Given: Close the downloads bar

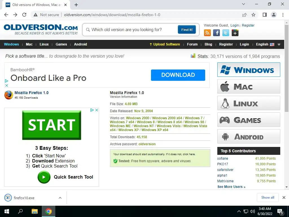Looking at the screenshot, I should coord(284,198).
